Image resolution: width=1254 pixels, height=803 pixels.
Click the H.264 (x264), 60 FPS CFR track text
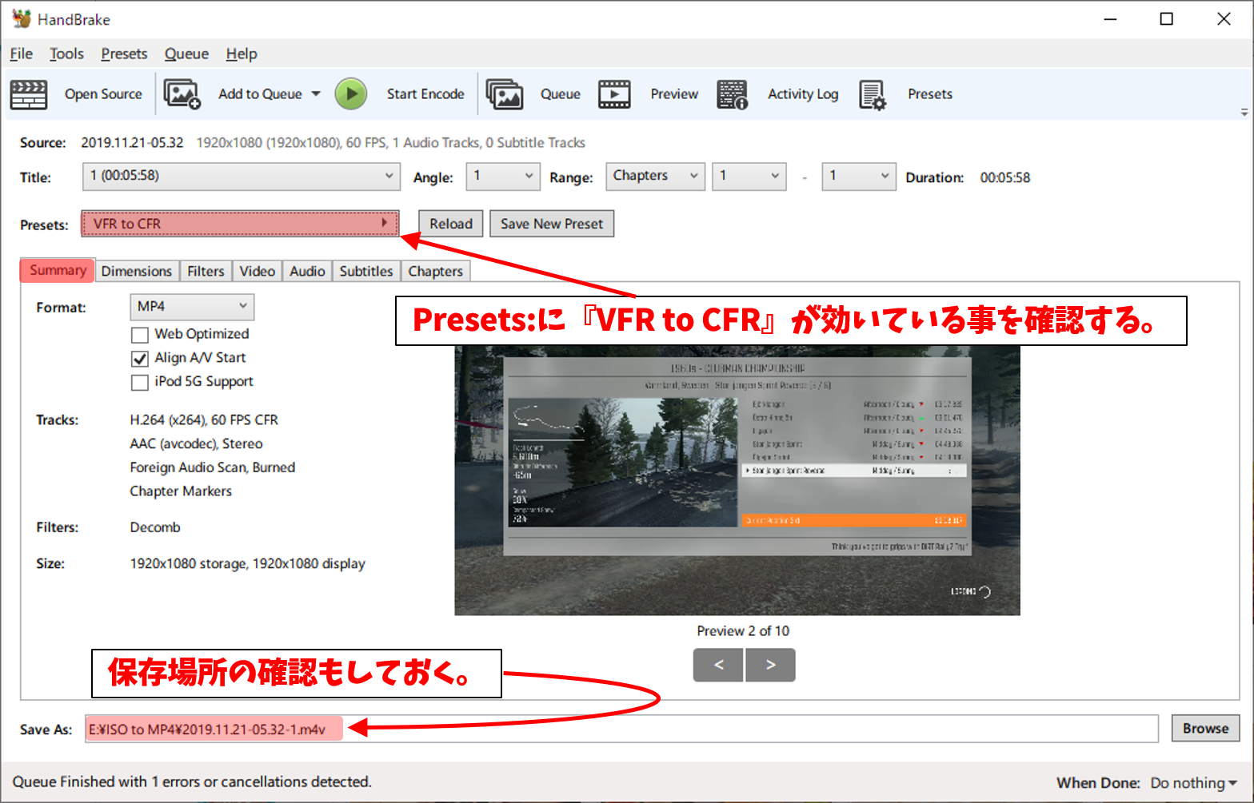click(204, 419)
